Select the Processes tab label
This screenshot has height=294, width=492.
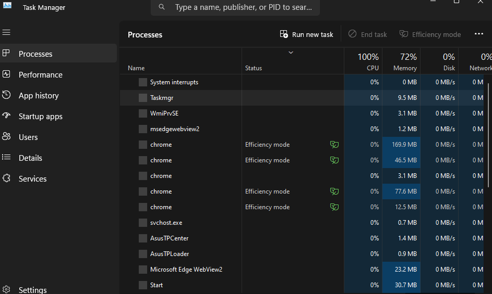[x=35, y=54]
